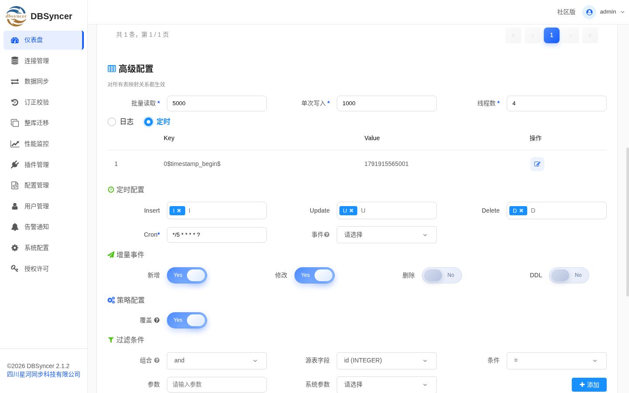Image resolution: width=629 pixels, height=393 pixels.
Task: Click the 添加 button
Action: tap(589, 385)
